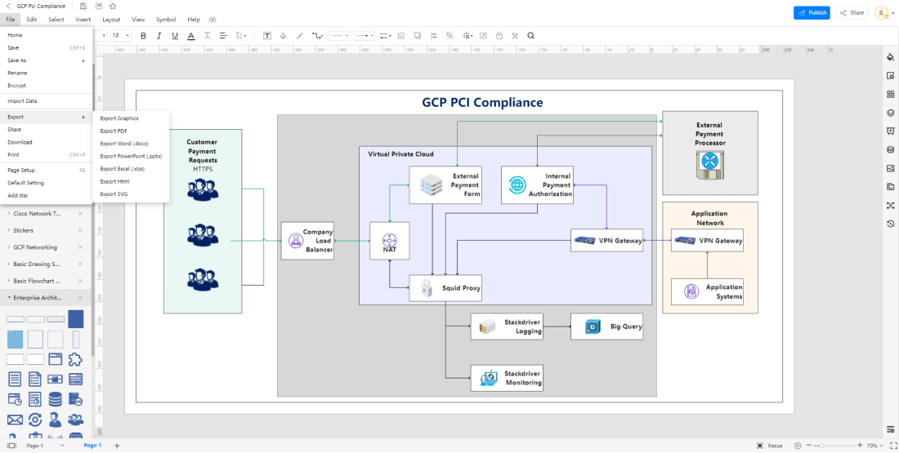Add a new page with plus button
The width and height of the screenshot is (899, 453).
[117, 446]
